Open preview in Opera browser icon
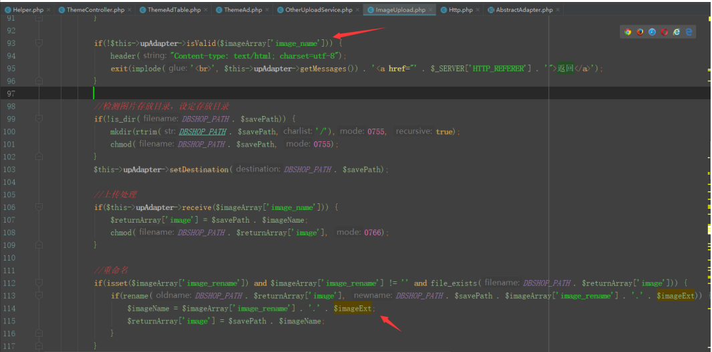Viewport: 712px width, 352px height. (x=665, y=32)
